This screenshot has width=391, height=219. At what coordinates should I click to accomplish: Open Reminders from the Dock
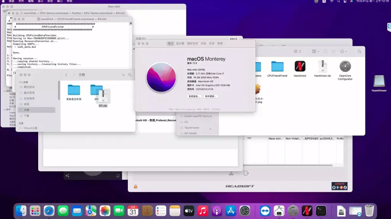coord(161,211)
